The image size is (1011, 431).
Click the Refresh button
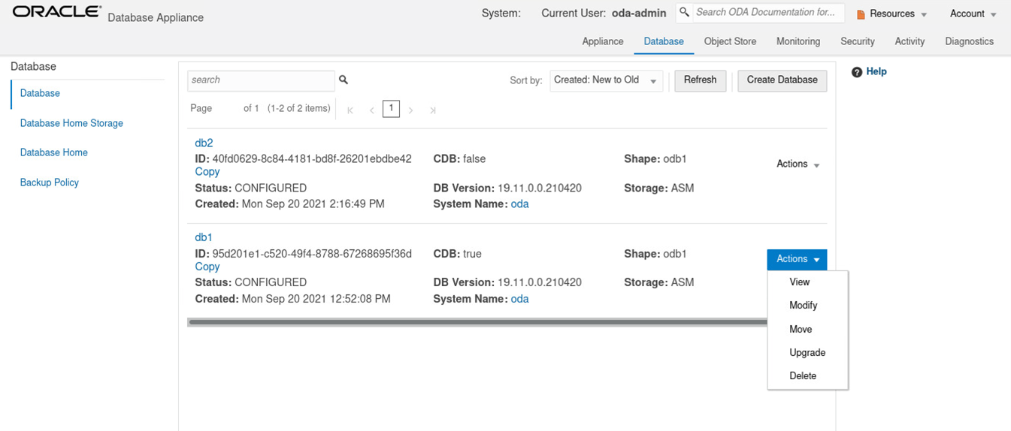point(700,80)
